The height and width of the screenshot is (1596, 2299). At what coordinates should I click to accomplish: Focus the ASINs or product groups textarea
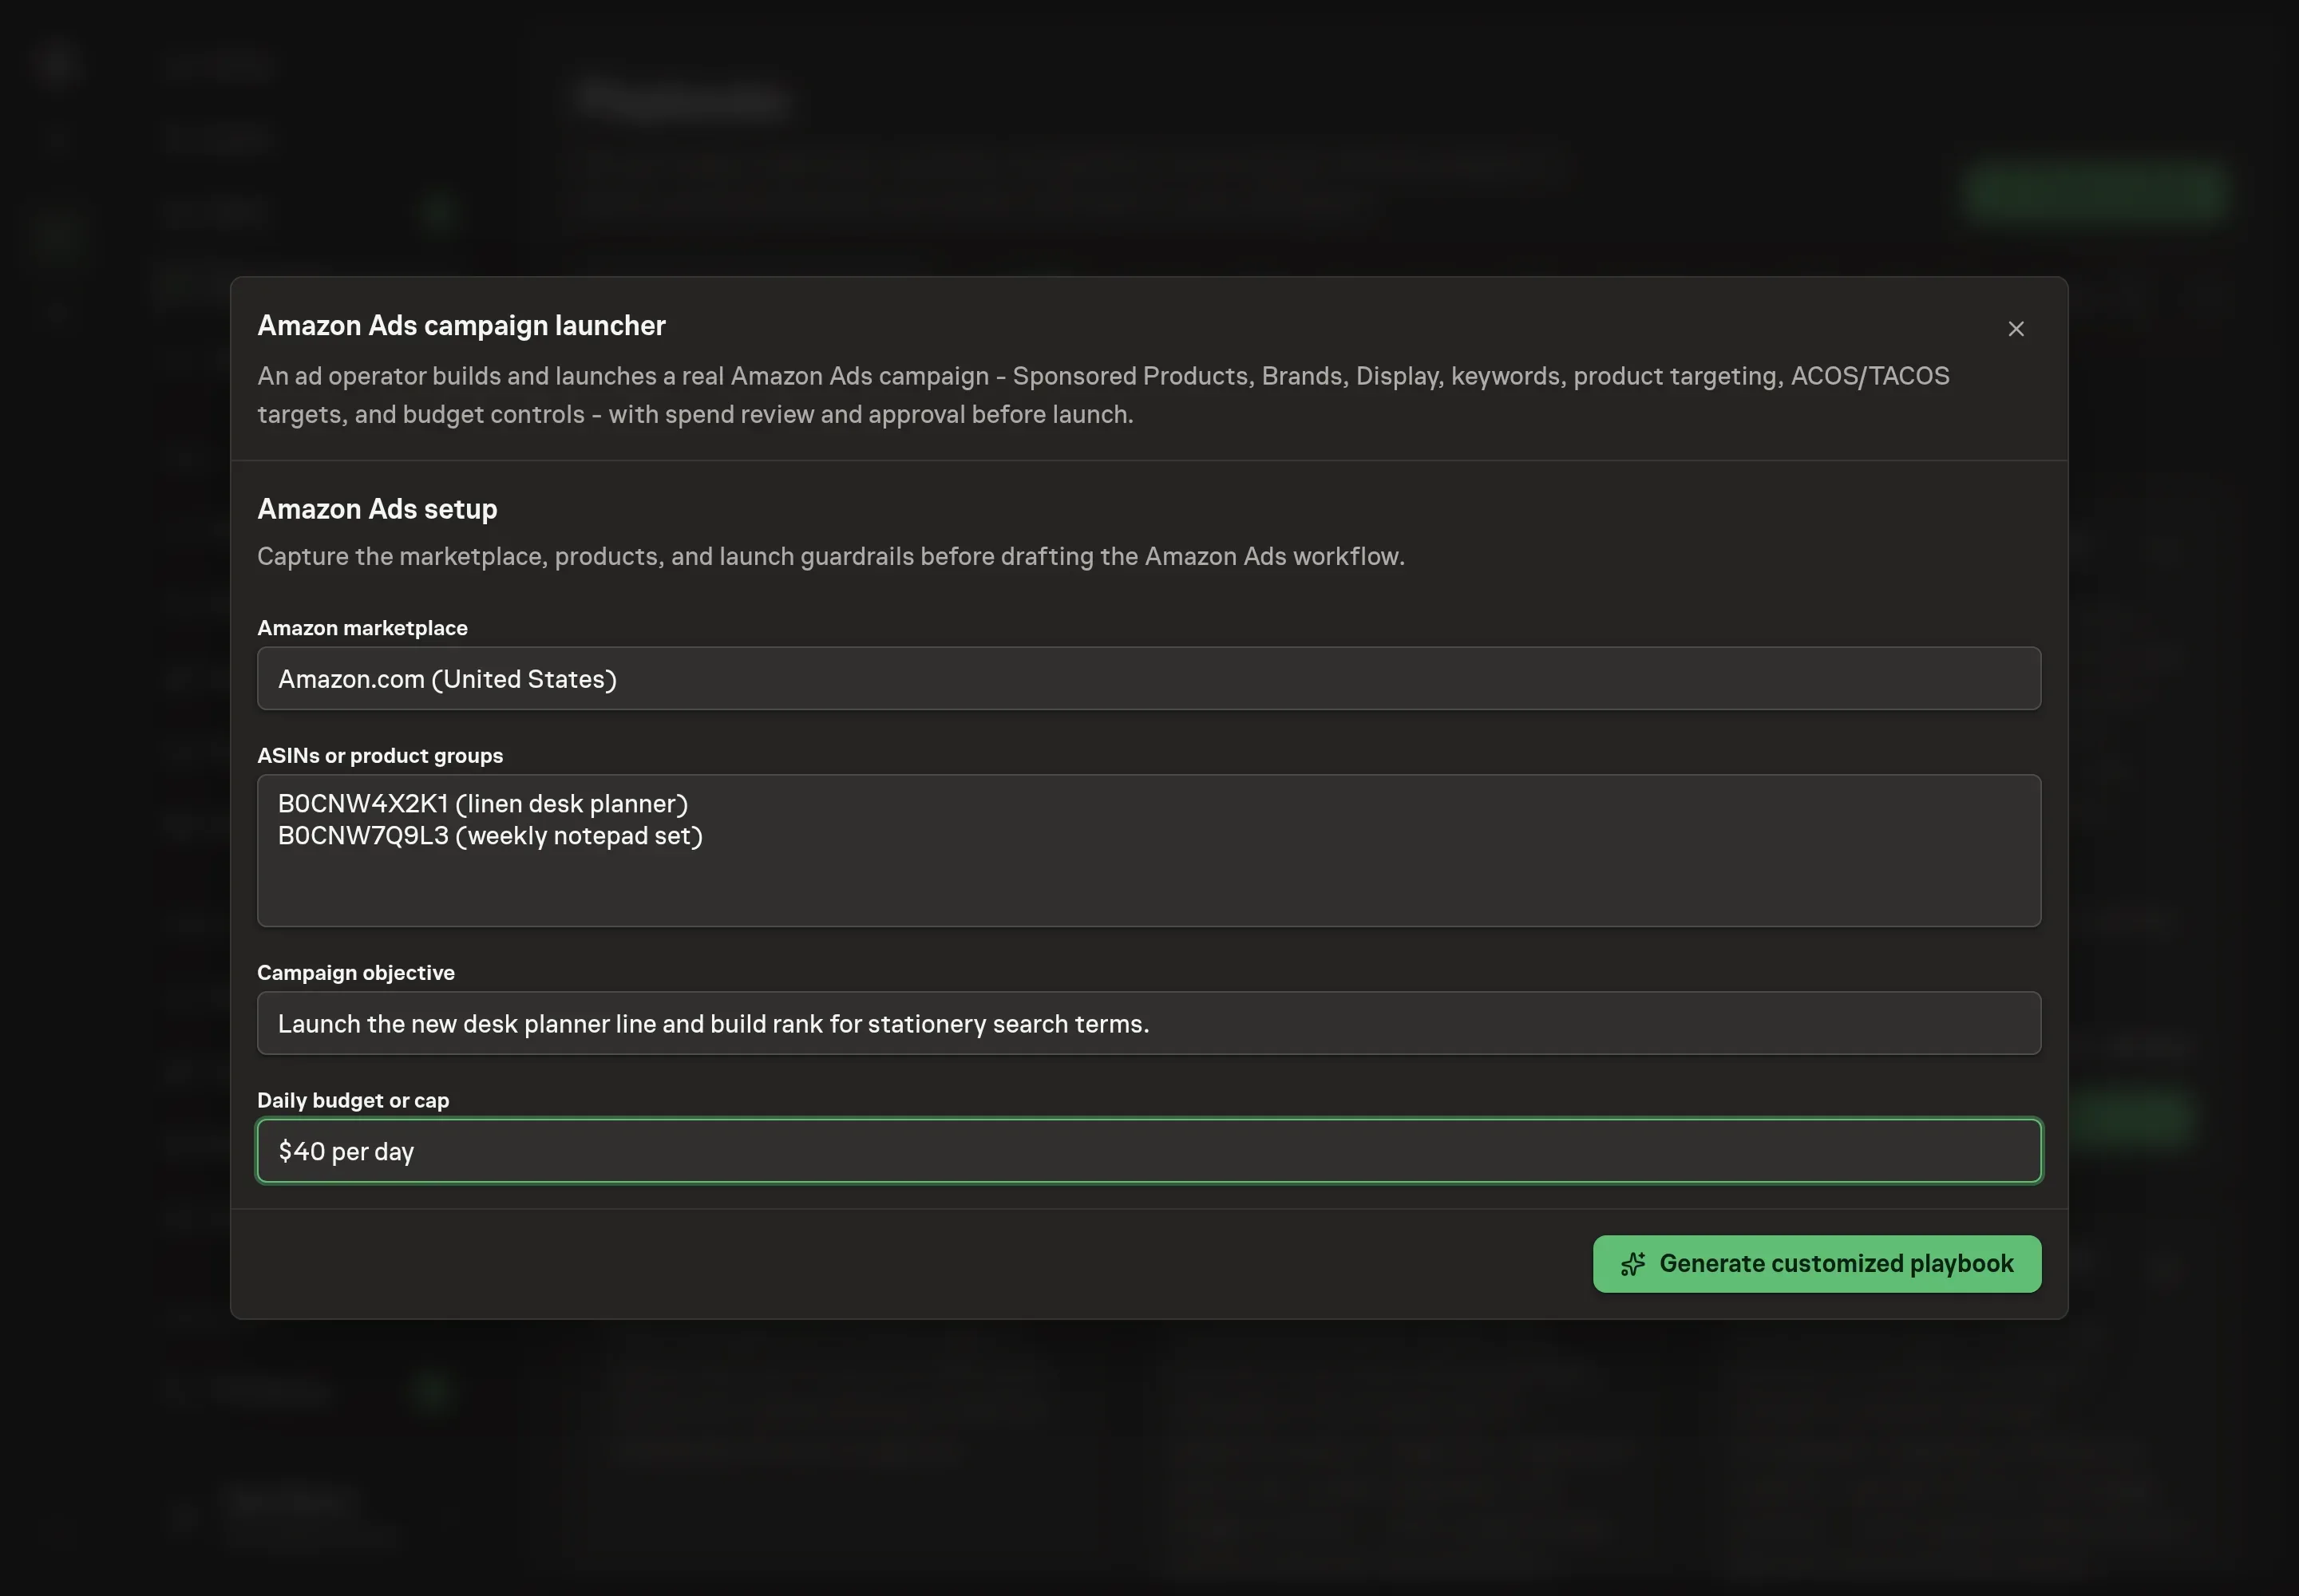click(x=1149, y=850)
